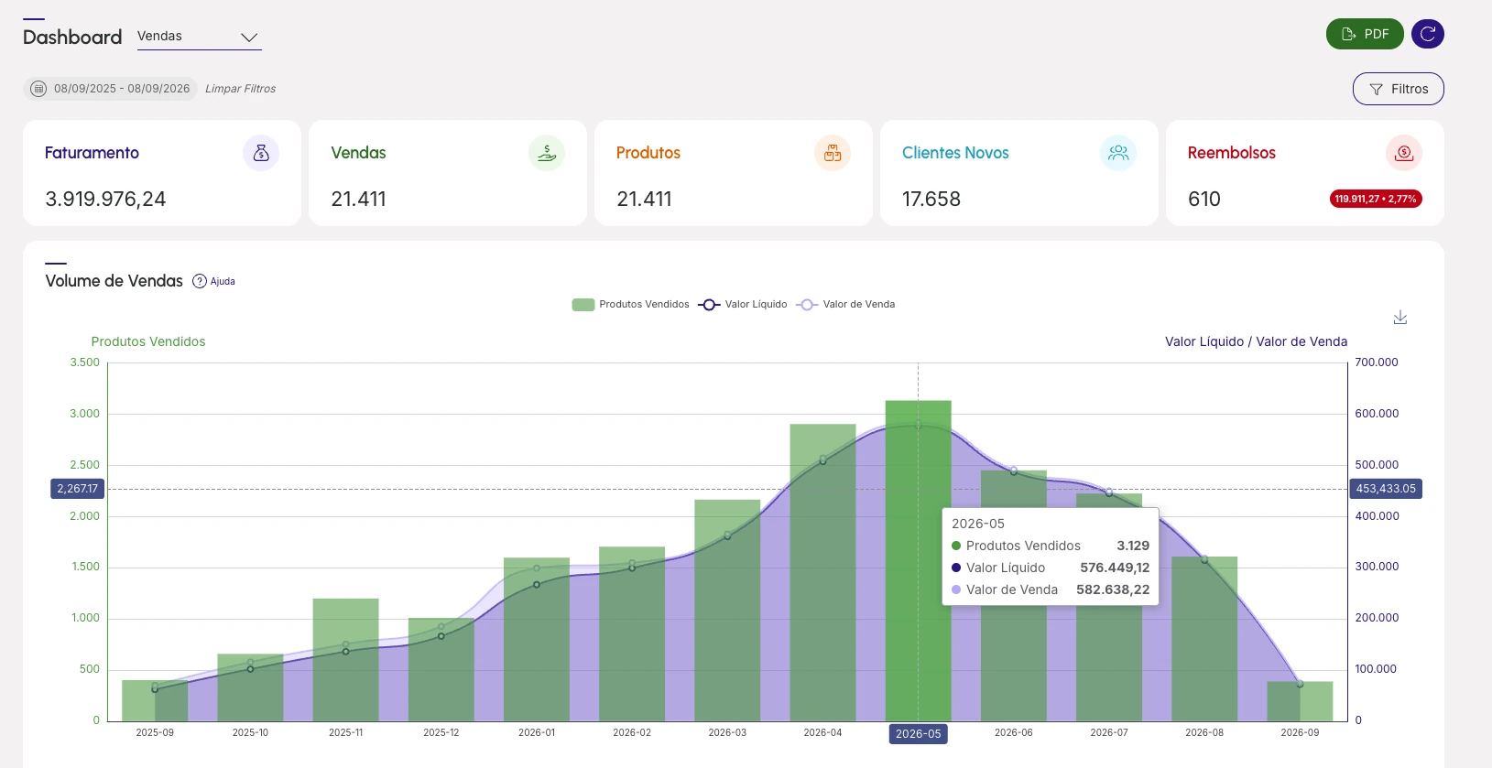Viewport: 1492px width, 768px height.
Task: Click the 2026-01 axis label
Action: tap(537, 733)
